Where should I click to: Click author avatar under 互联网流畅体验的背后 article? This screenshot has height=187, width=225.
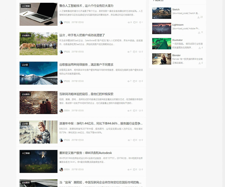(x=61, y=110)
